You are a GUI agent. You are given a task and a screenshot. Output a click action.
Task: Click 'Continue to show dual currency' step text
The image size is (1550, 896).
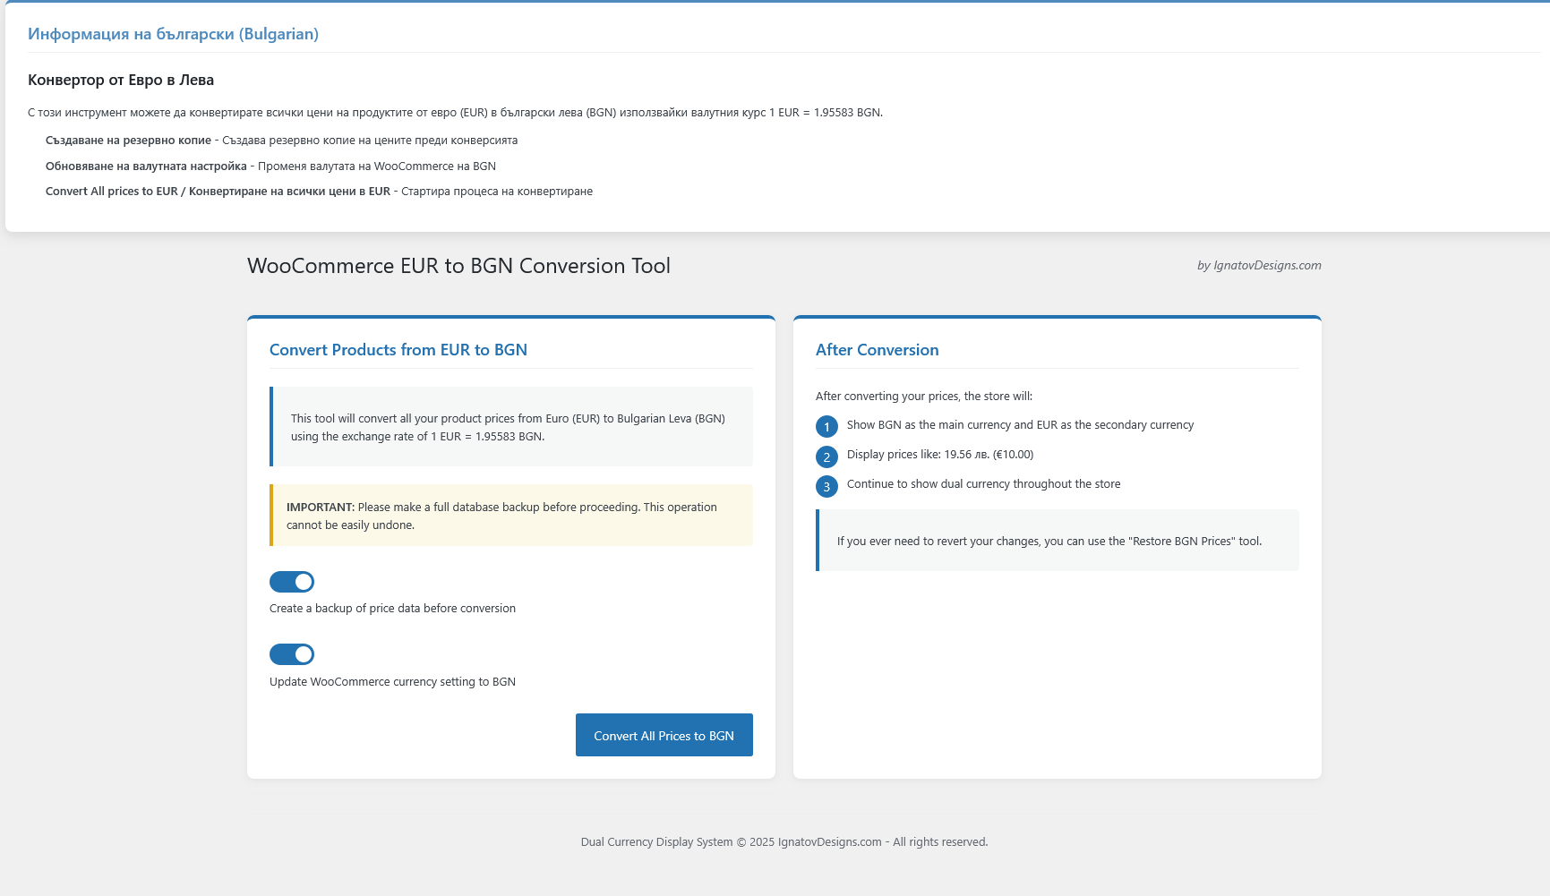click(x=983, y=484)
